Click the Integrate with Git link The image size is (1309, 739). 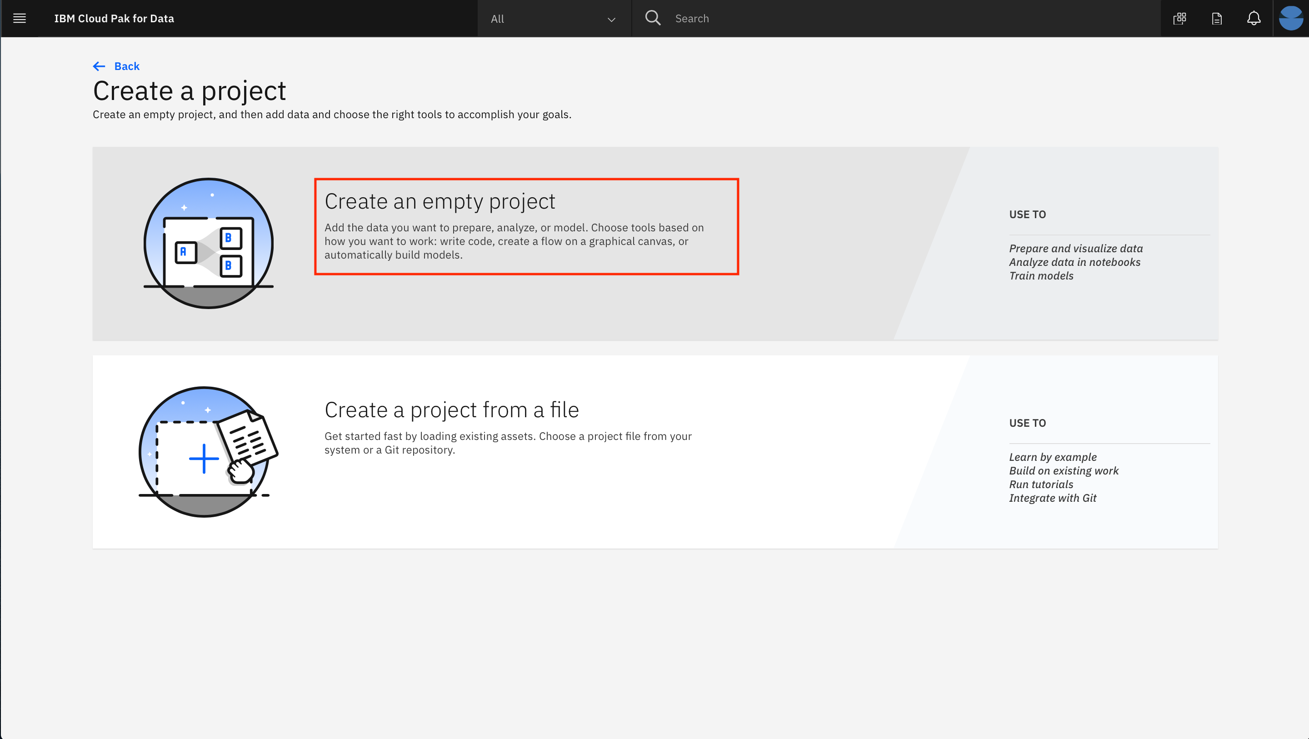[x=1053, y=498]
